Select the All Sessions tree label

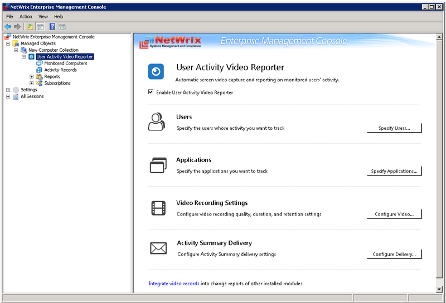coord(32,96)
